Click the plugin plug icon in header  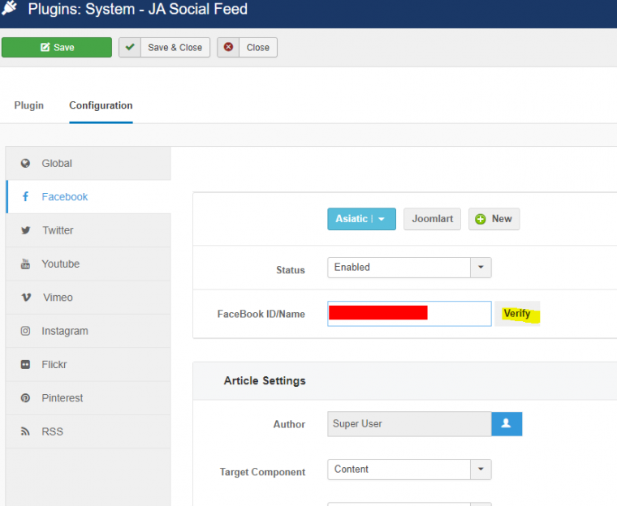coord(9,8)
